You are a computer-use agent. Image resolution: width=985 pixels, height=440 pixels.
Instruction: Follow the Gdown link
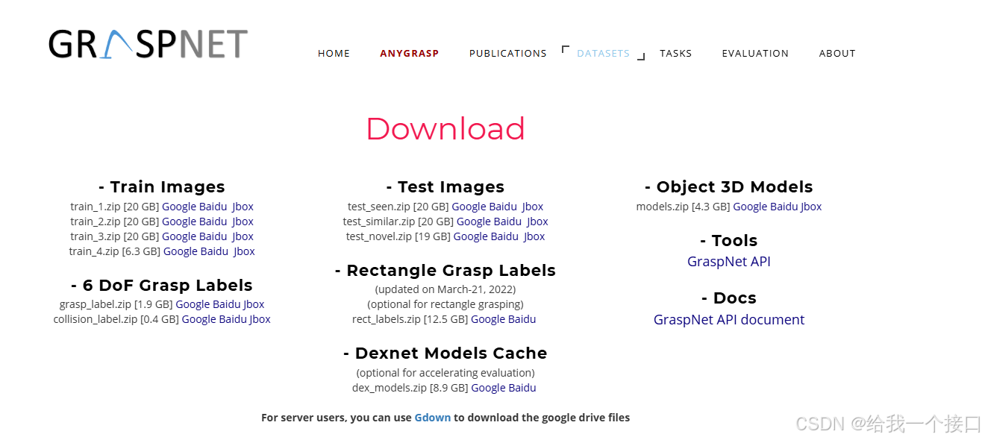[433, 418]
